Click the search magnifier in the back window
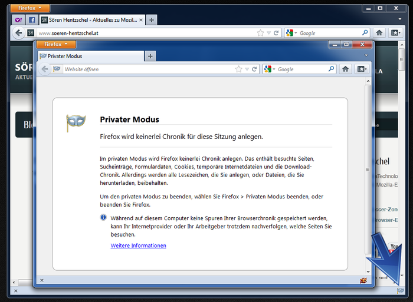 (x=365, y=32)
